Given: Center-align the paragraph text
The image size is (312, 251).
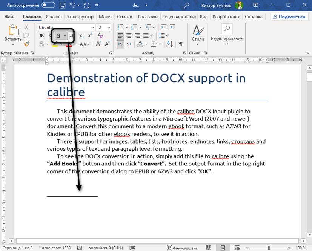Looking at the screenshot, I should 129,35.
